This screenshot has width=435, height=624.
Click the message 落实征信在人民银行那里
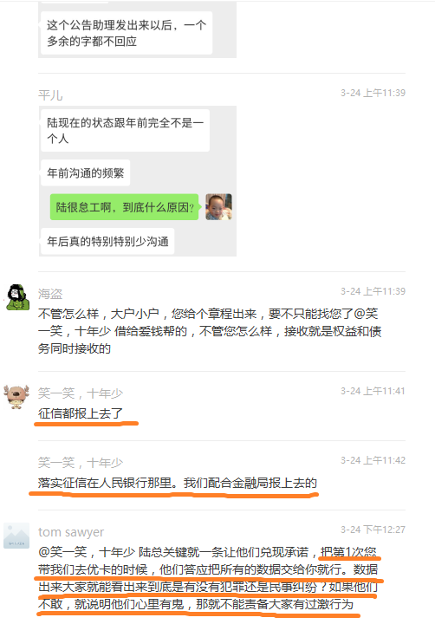coord(178,483)
